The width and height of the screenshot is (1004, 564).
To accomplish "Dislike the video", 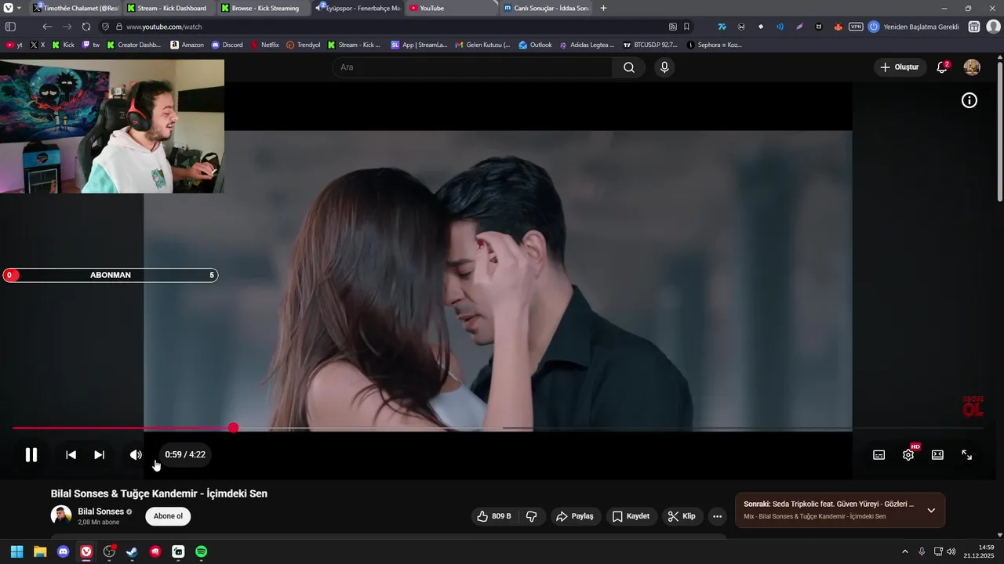I will pos(532,516).
